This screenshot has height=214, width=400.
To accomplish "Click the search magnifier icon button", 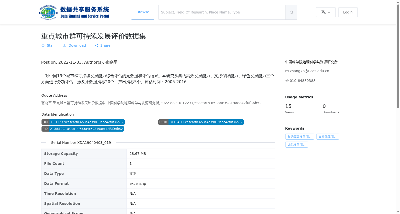I will [291, 12].
